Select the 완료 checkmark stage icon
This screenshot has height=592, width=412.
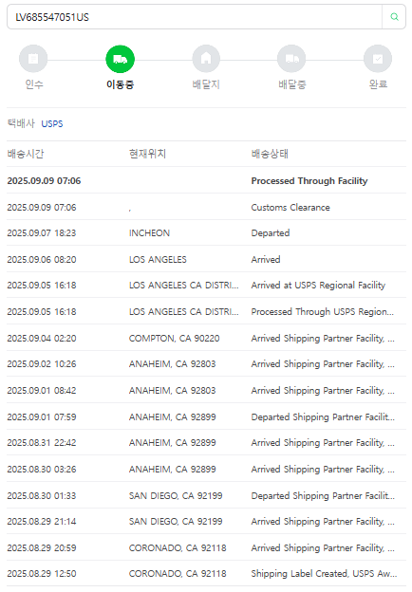(x=378, y=59)
